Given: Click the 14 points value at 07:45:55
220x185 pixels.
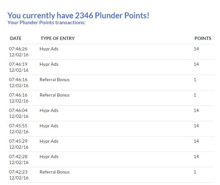Looking at the screenshot, I should tap(196, 126).
